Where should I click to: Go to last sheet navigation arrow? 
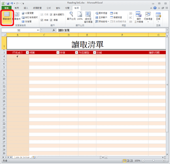[x=11, y=157]
